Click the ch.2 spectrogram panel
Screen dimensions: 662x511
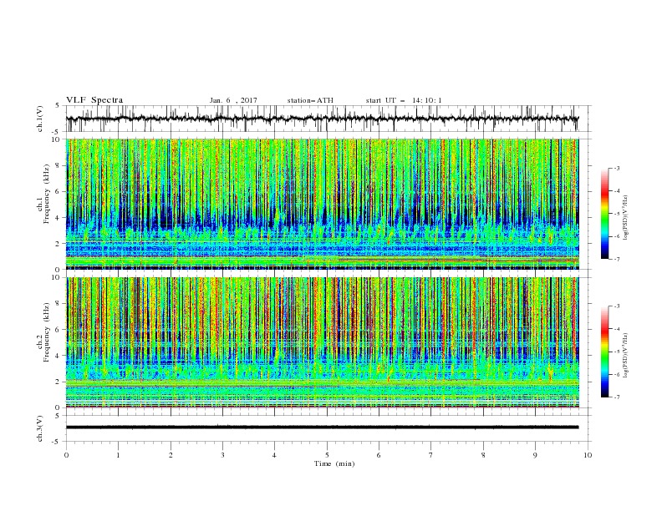[323, 342]
